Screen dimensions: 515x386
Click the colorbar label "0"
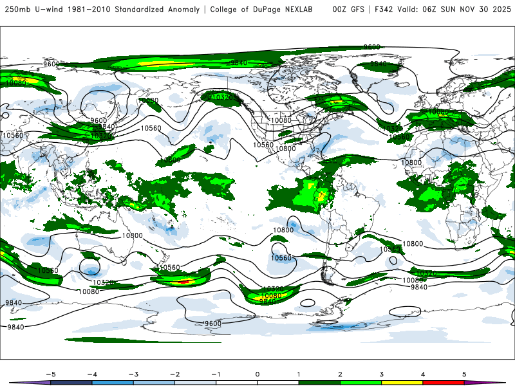(x=257, y=374)
